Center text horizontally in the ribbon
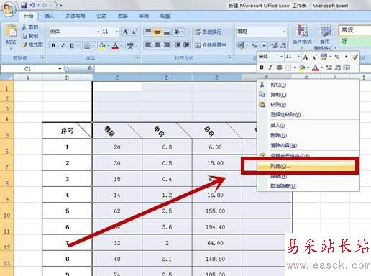Screen dimensions: 371x276 (x=157, y=45)
